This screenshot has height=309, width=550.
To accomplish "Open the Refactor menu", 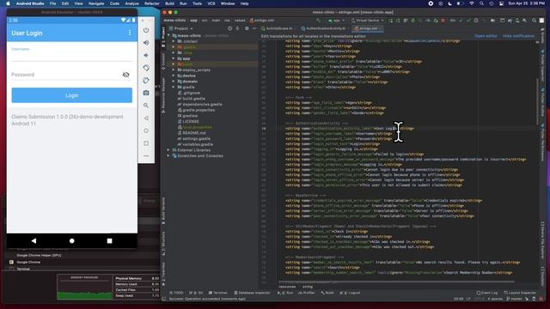I will (x=152, y=3).
